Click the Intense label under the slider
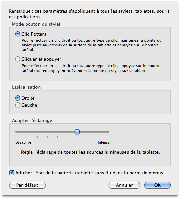The image size is (180, 199). click(104, 142)
